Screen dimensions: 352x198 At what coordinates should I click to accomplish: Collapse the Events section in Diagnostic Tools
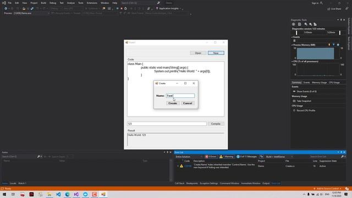pyautogui.click(x=292, y=37)
